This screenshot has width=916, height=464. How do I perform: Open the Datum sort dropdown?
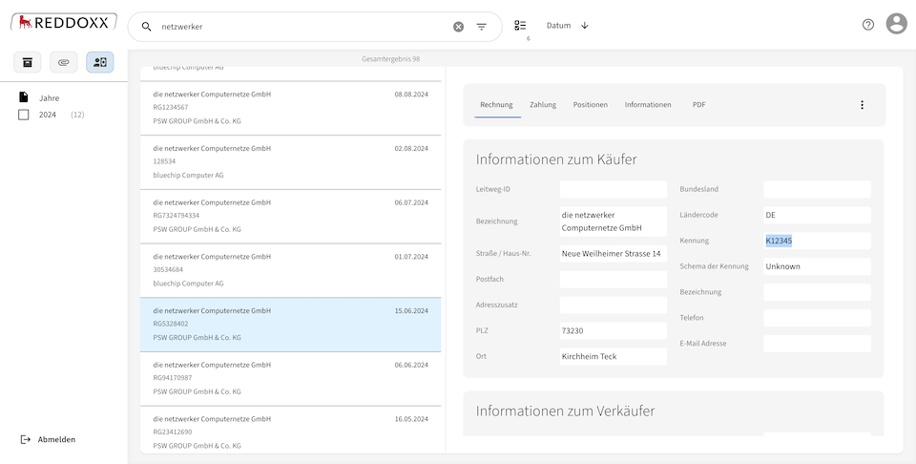point(558,26)
